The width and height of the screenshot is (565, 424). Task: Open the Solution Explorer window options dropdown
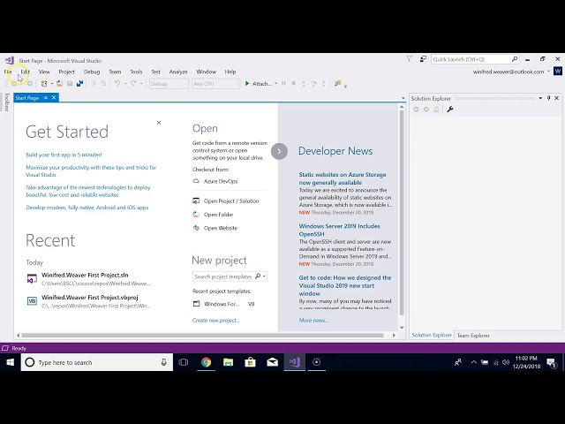(x=540, y=98)
